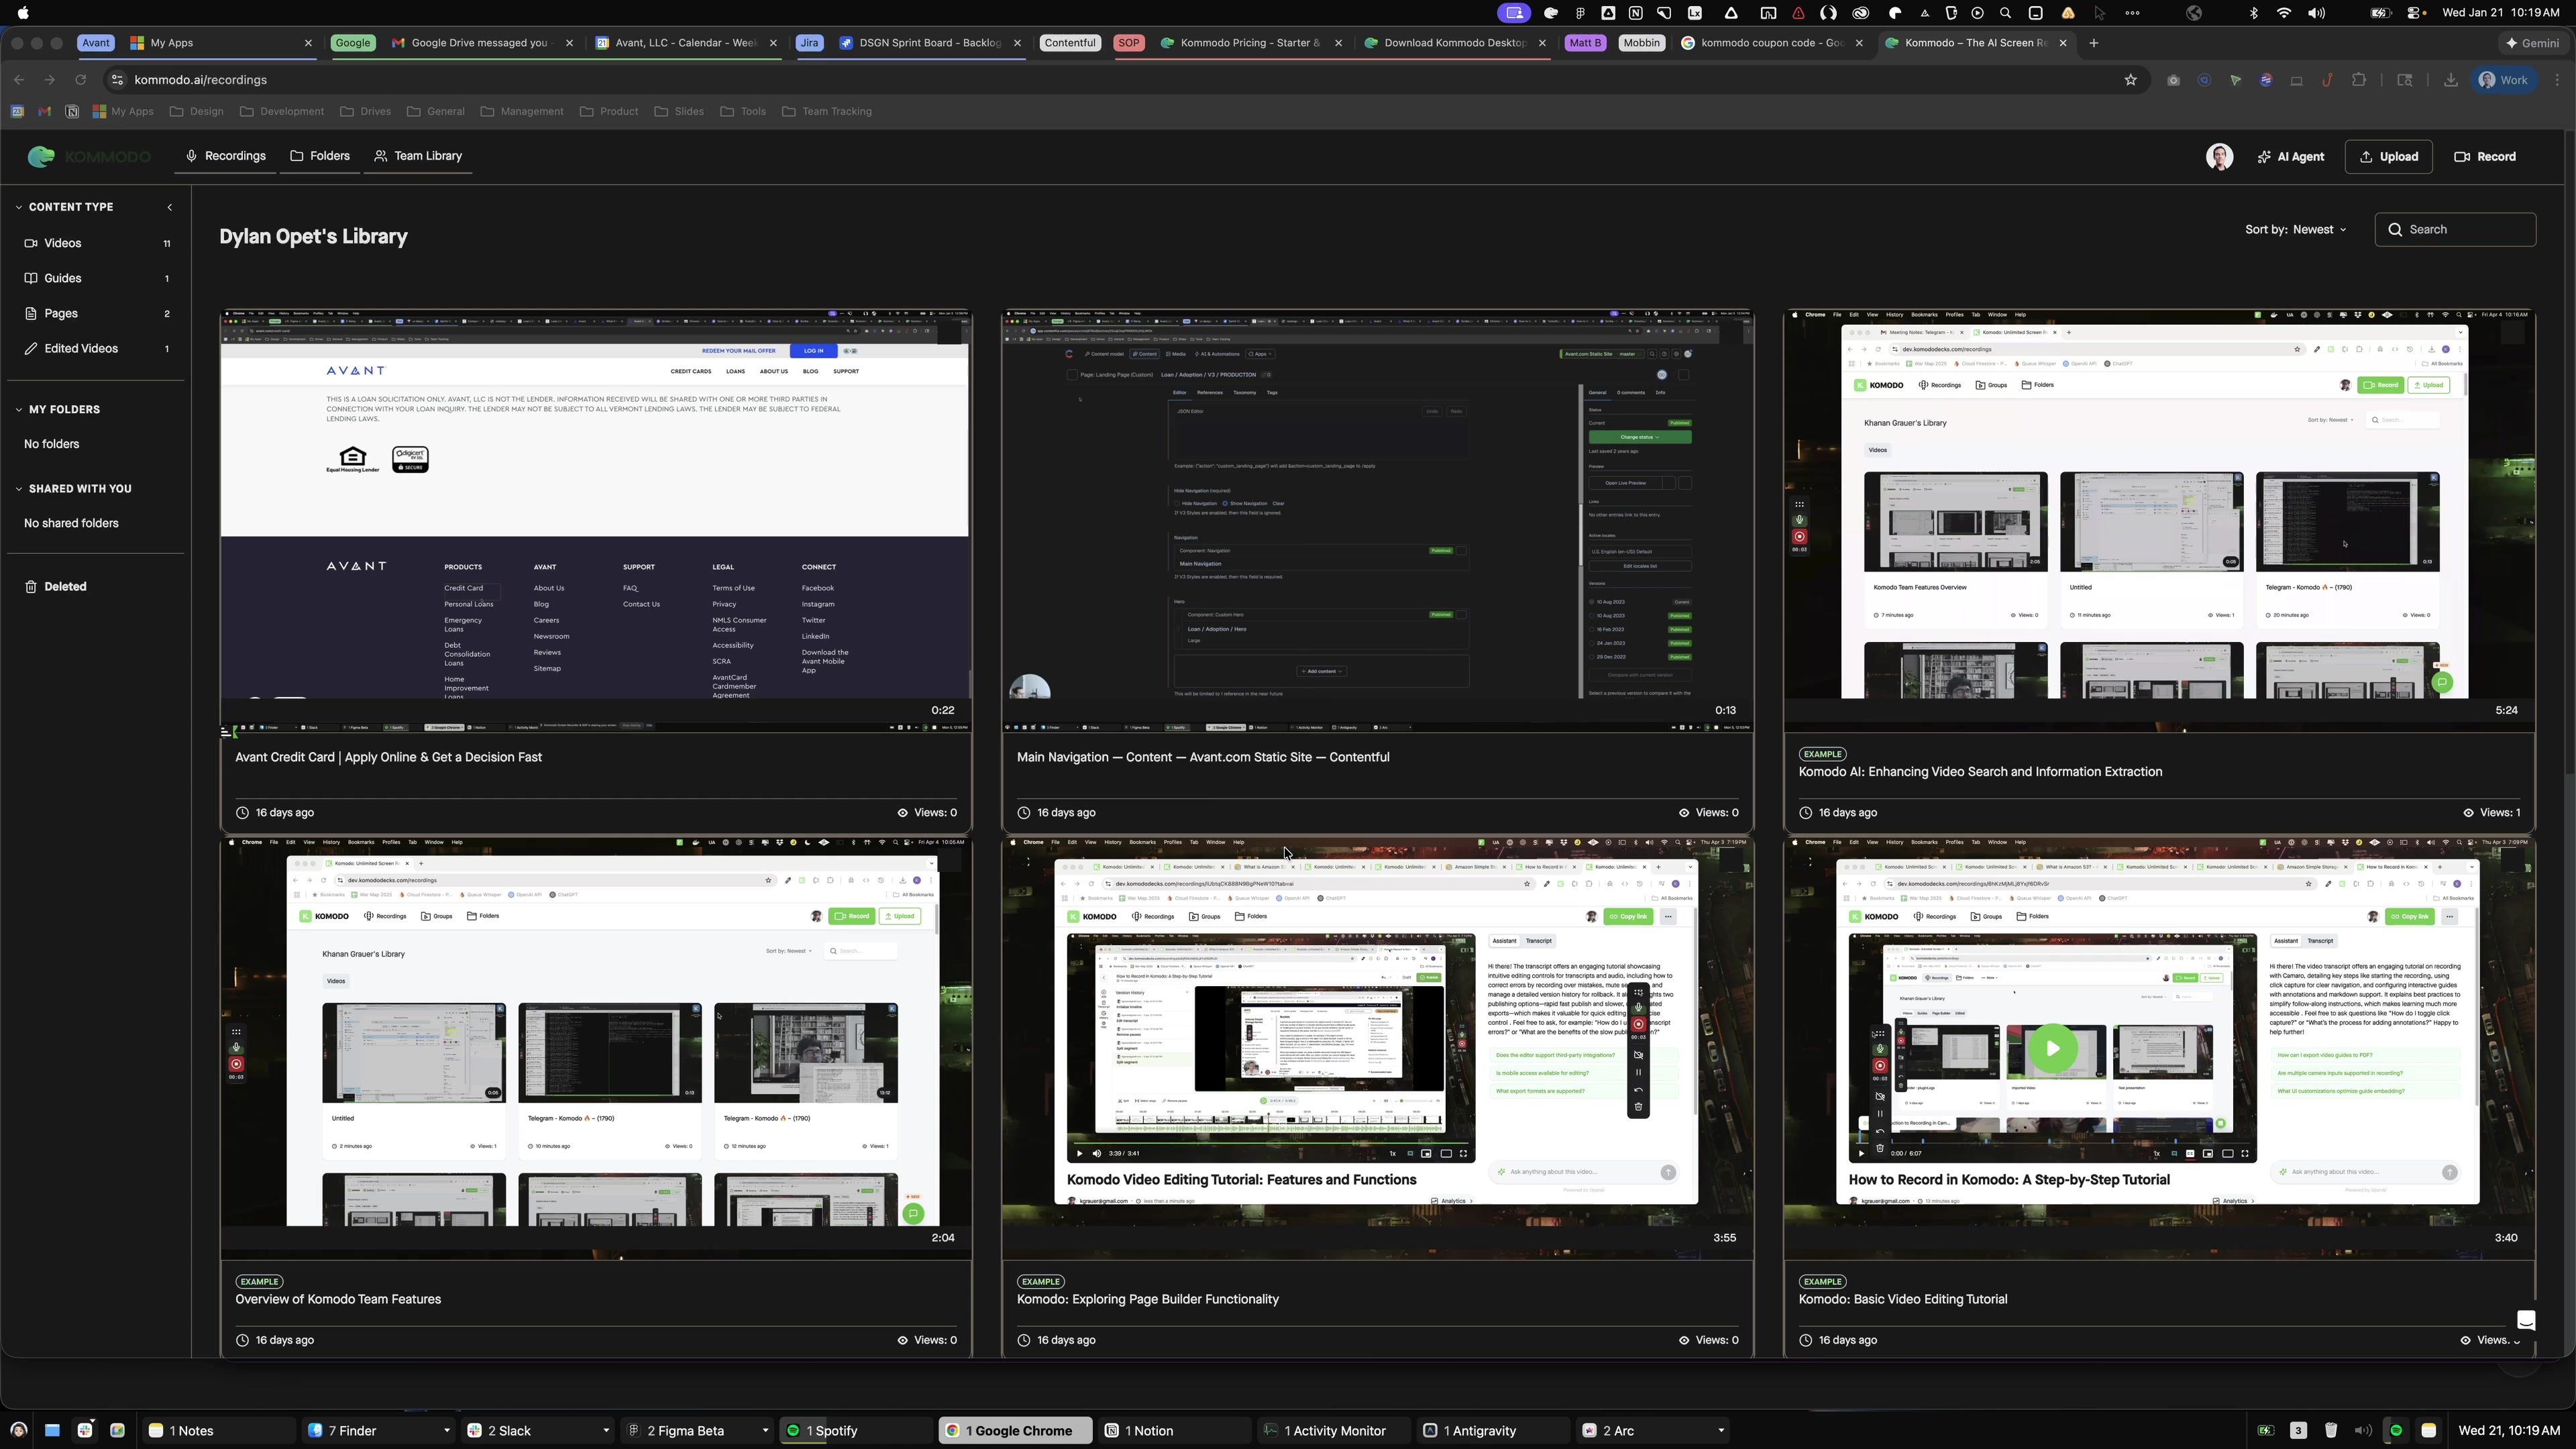Click the Upload button

click(2388, 157)
